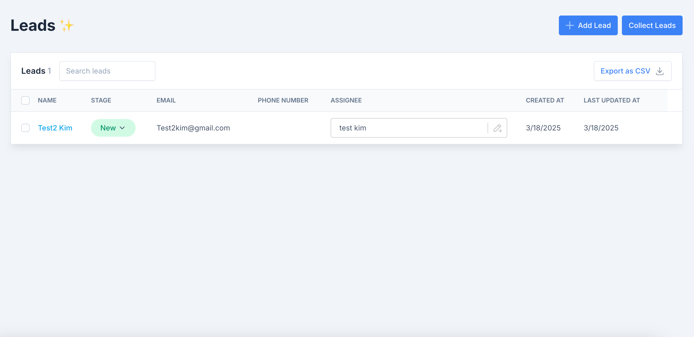This screenshot has height=337, width=694.
Task: Click the PHONE NUMBER column header
Action: pos(283,100)
